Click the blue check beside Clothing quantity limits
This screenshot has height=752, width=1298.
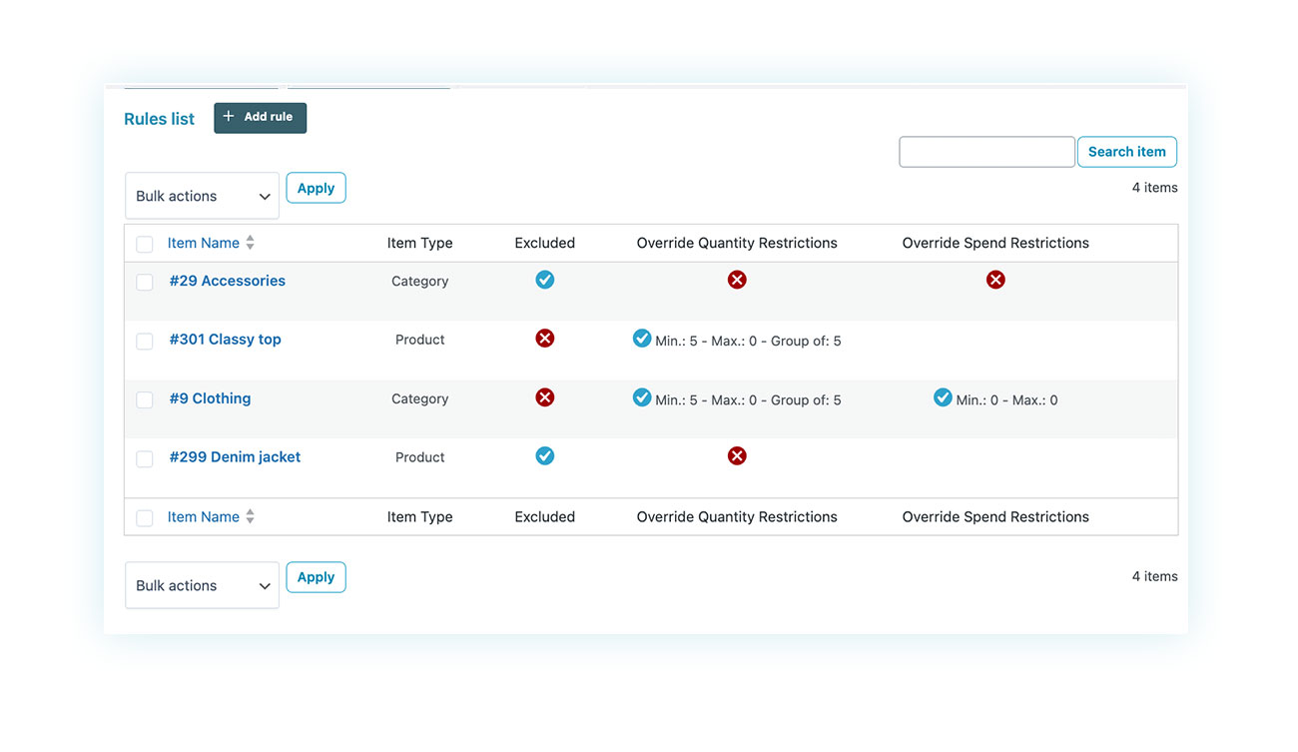tap(642, 397)
